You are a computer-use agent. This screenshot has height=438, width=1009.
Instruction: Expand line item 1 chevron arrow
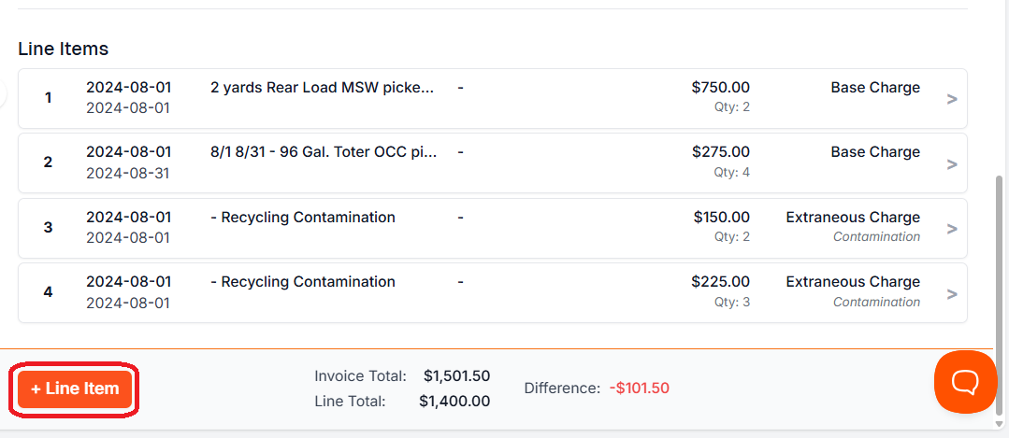952,99
